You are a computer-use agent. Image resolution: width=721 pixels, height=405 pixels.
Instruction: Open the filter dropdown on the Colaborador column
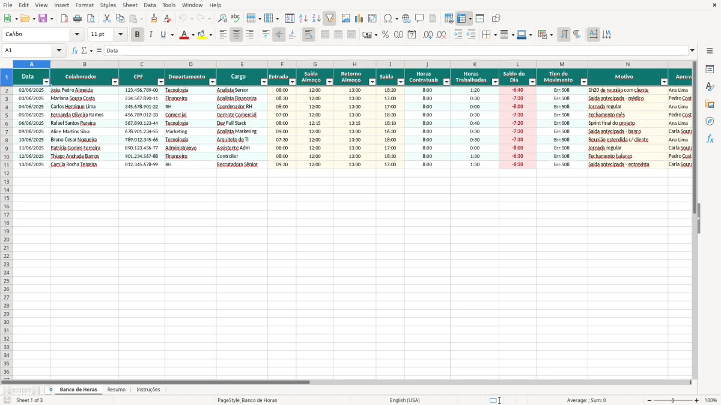(115, 82)
